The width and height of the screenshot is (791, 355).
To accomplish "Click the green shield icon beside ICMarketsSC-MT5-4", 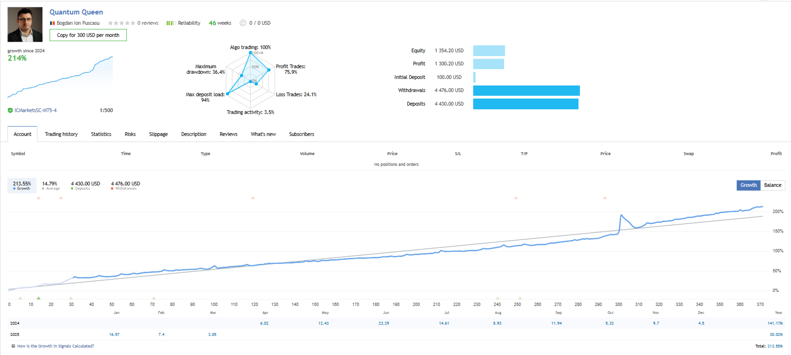I will coord(10,110).
